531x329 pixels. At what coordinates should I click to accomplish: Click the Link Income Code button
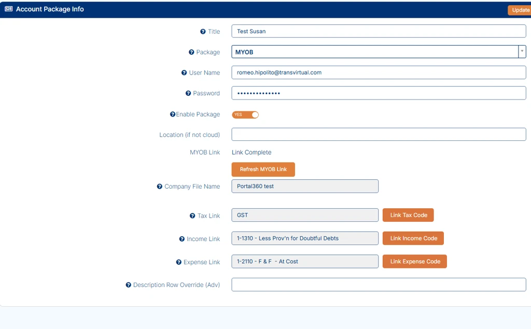[x=413, y=238]
